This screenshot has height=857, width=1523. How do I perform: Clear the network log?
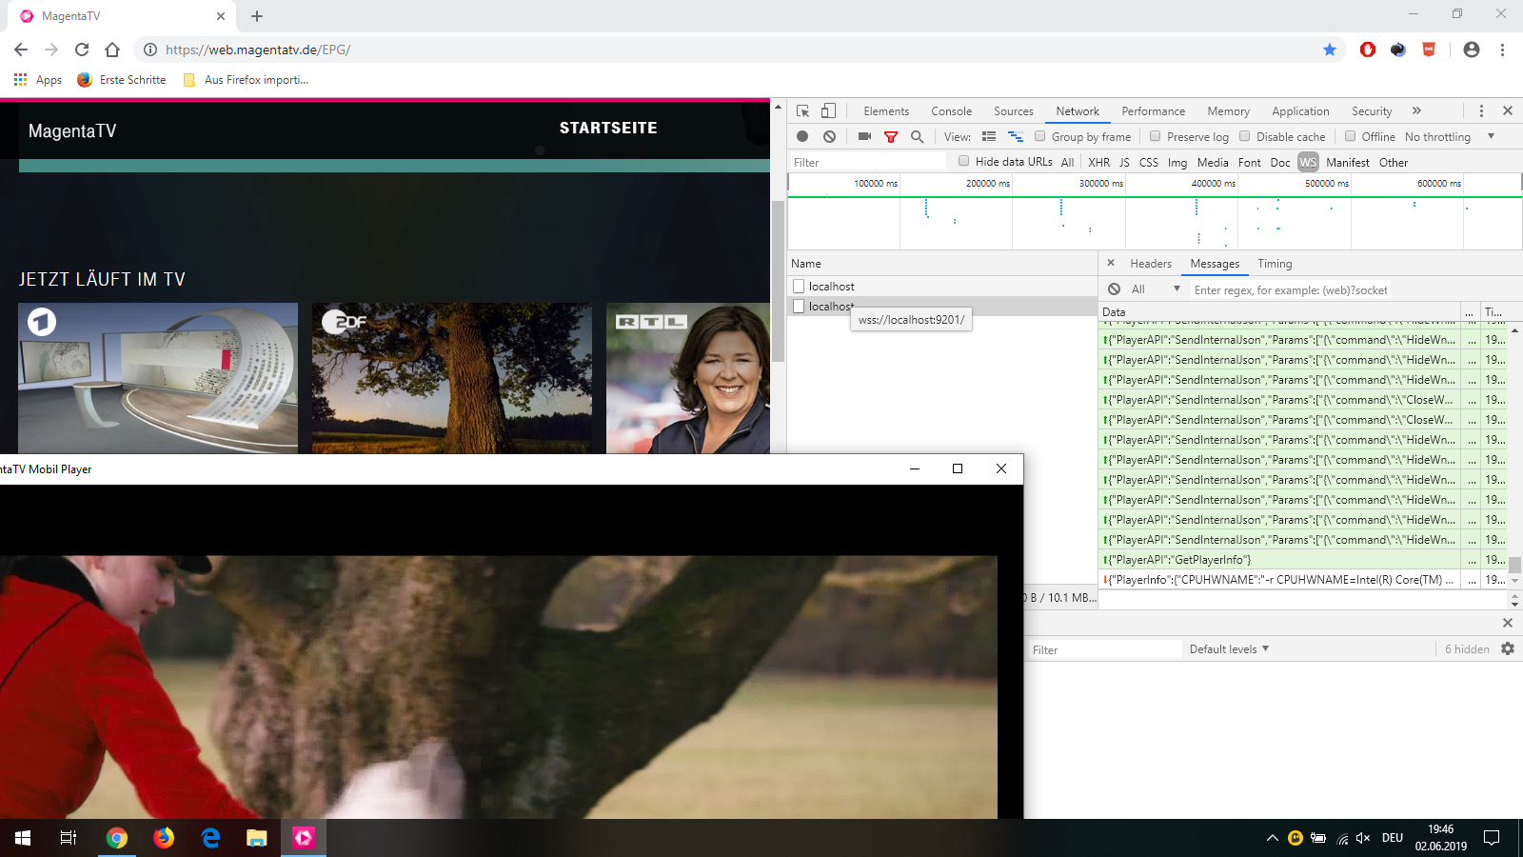pyautogui.click(x=829, y=136)
